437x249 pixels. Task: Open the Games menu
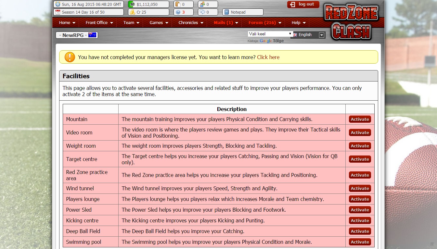click(x=159, y=22)
